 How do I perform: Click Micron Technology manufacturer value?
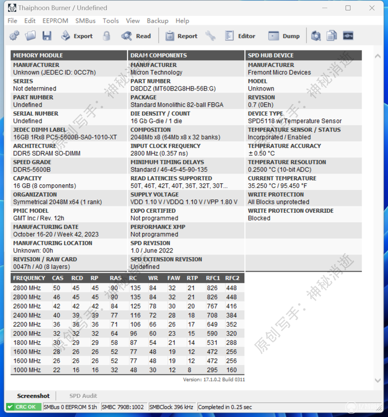point(156,72)
